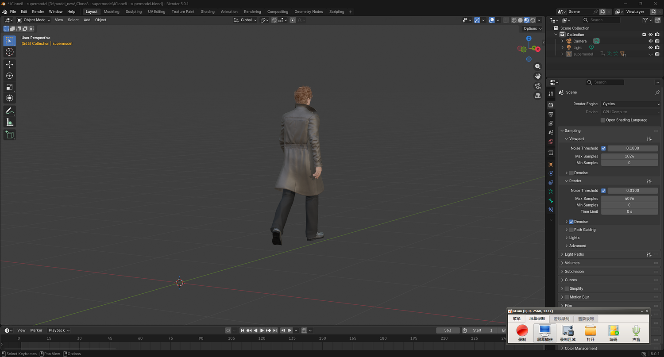The image size is (664, 357).
Task: Create a new collection in the Outliner
Action: [657, 20]
